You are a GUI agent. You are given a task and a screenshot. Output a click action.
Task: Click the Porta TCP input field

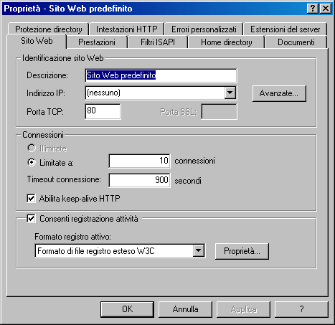click(103, 111)
